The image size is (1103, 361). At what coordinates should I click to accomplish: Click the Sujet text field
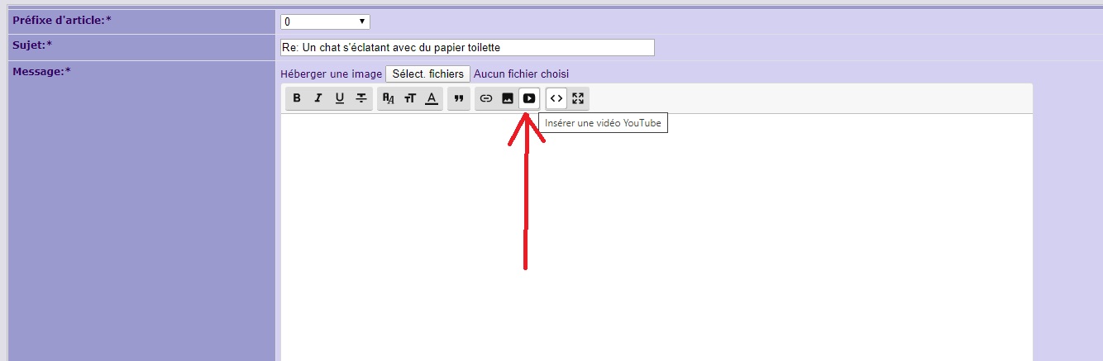pos(467,48)
